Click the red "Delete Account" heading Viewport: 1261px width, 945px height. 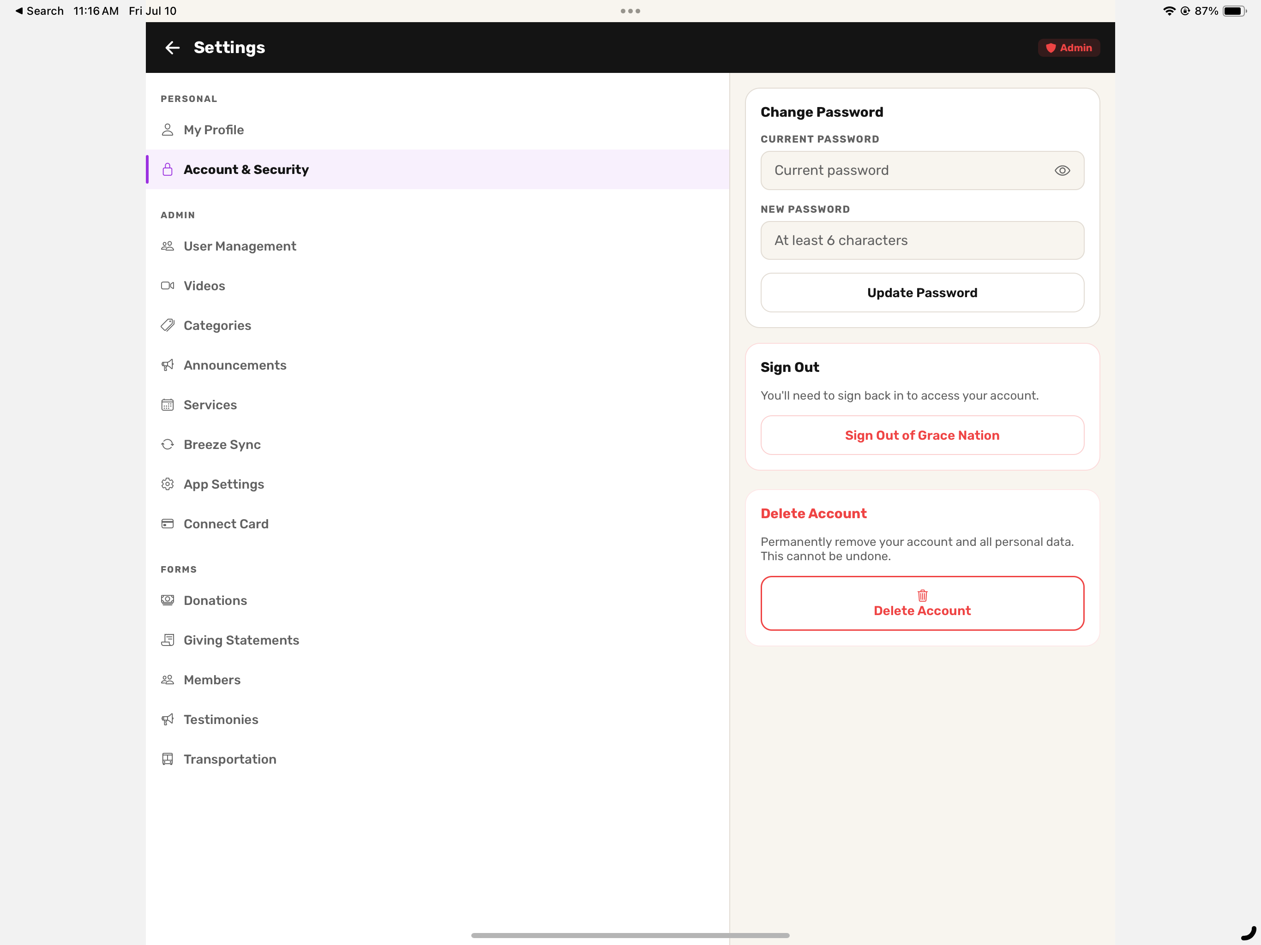pyautogui.click(x=813, y=514)
